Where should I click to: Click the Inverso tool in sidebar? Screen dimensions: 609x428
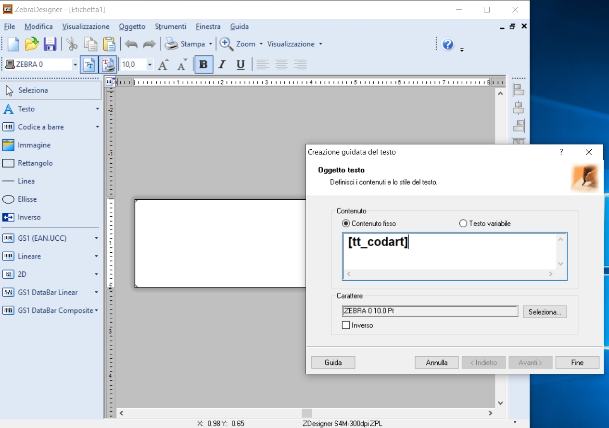29,217
